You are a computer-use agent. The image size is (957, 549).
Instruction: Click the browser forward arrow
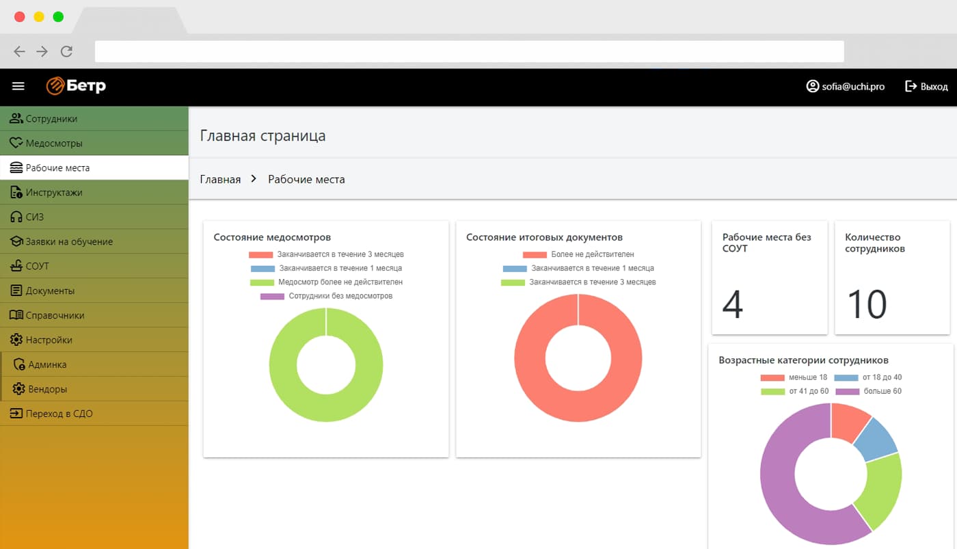(42, 51)
